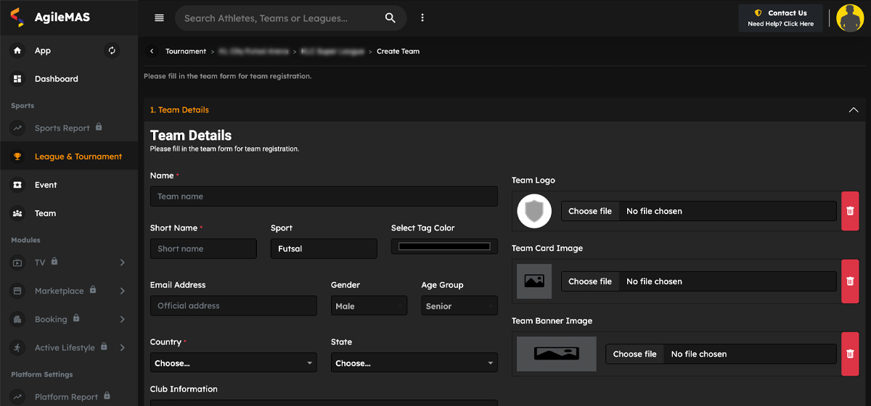Image resolution: width=871 pixels, height=406 pixels.
Task: Click the search magnifier icon
Action: pyautogui.click(x=390, y=18)
